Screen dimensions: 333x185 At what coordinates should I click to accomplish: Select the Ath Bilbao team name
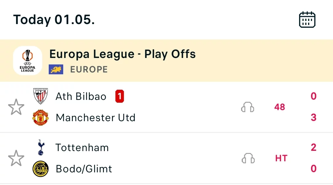[x=81, y=97]
